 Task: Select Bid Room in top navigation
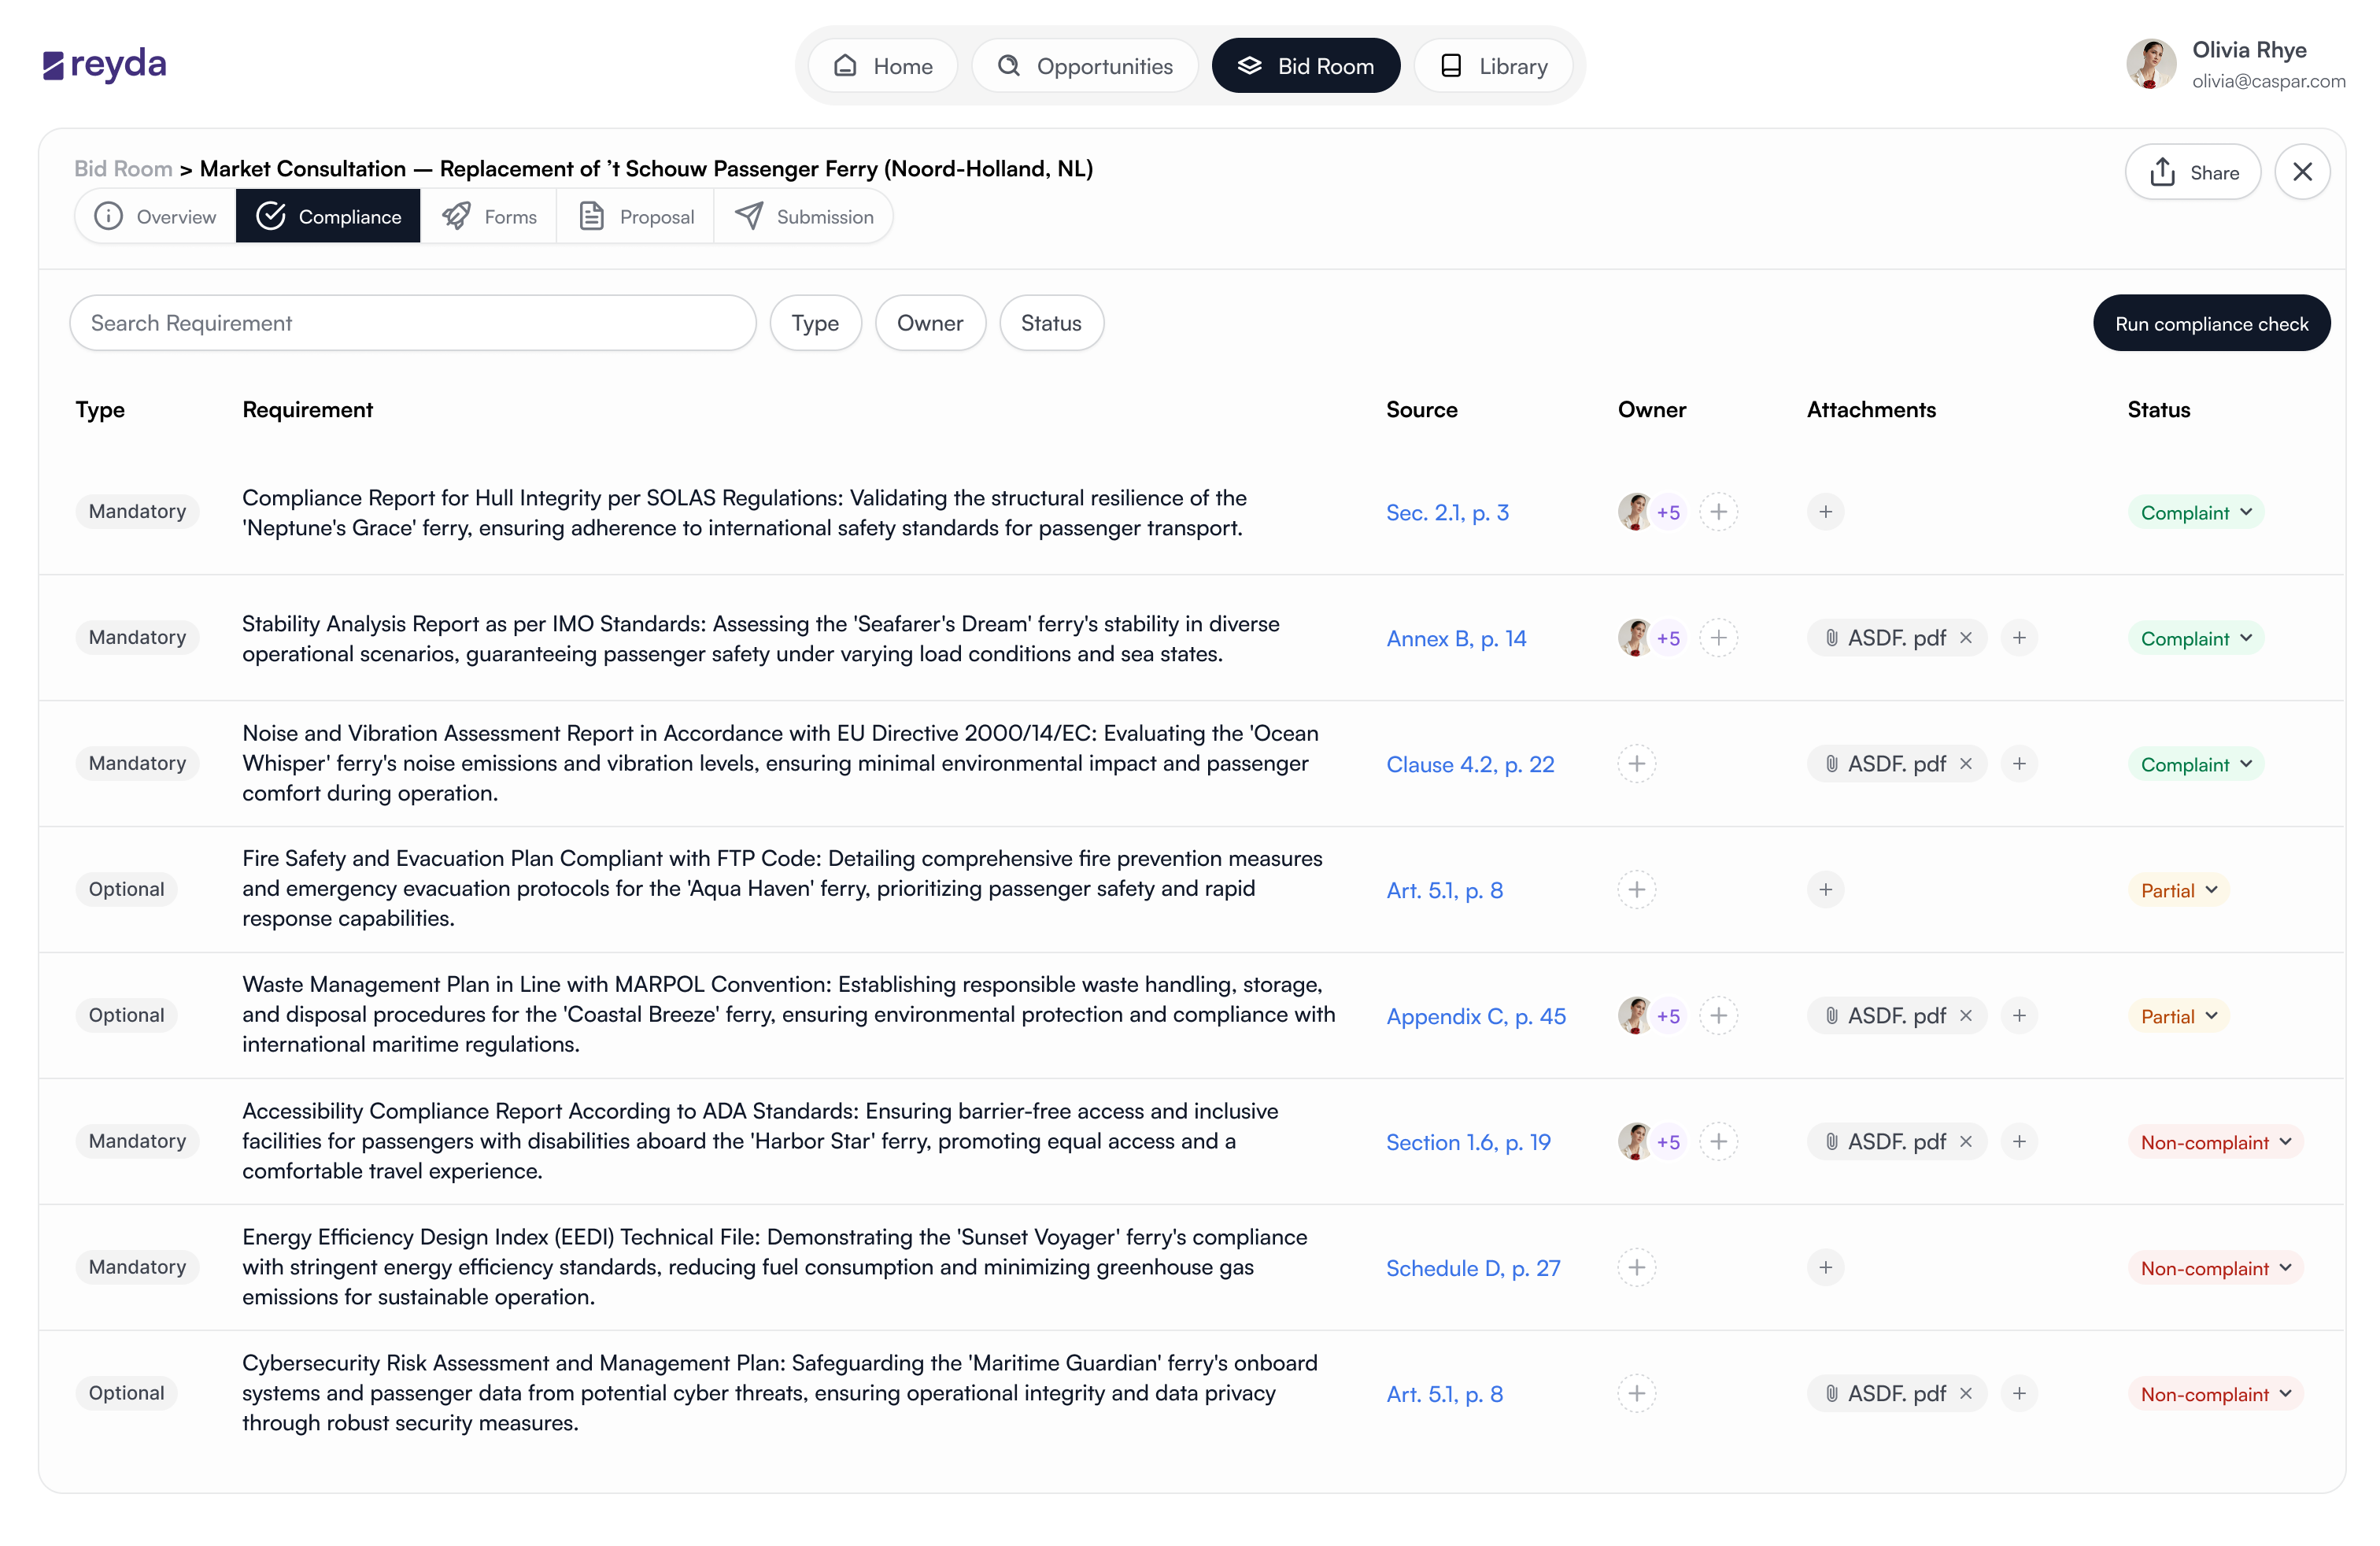click(1306, 66)
